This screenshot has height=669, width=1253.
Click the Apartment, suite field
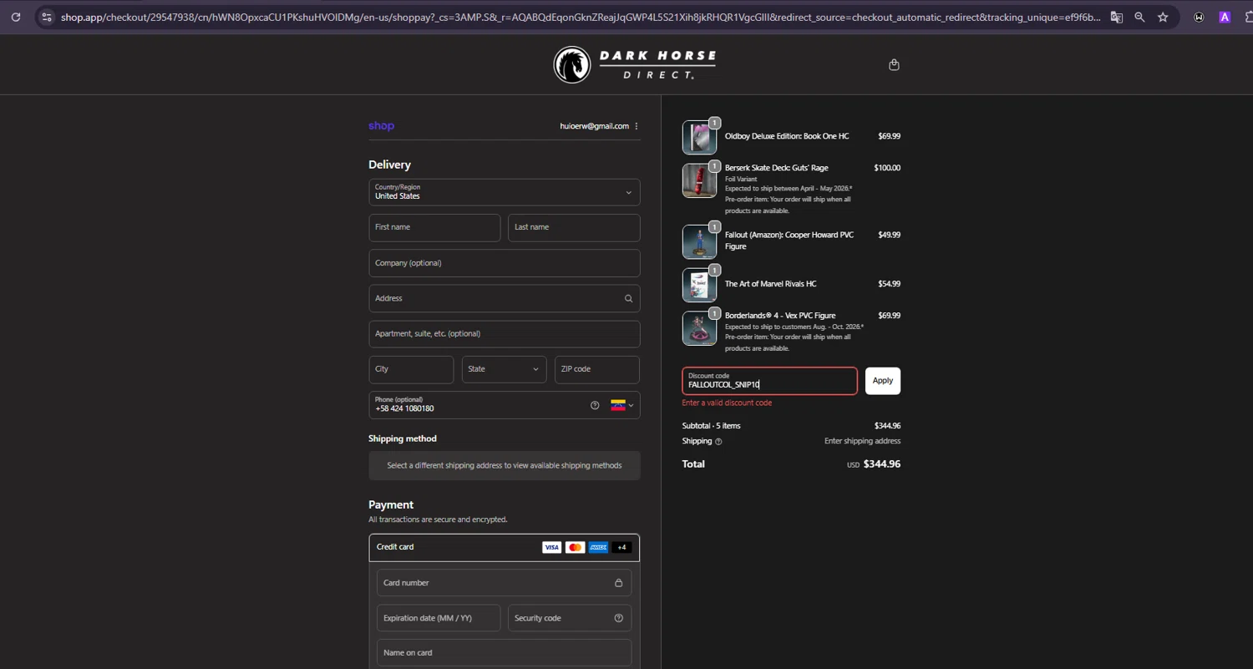click(505, 334)
